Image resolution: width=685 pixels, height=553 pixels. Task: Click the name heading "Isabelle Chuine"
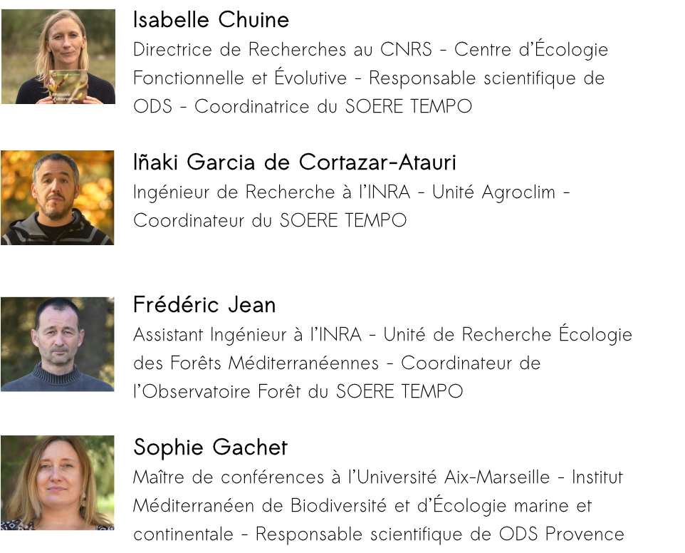tap(211, 20)
